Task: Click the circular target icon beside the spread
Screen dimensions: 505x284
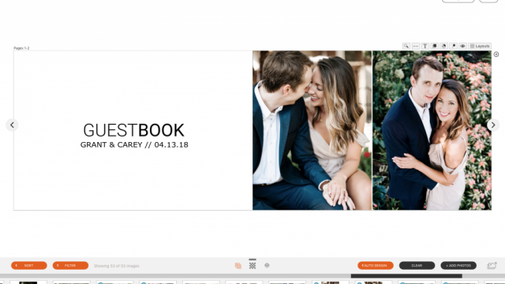Action: tap(496, 54)
